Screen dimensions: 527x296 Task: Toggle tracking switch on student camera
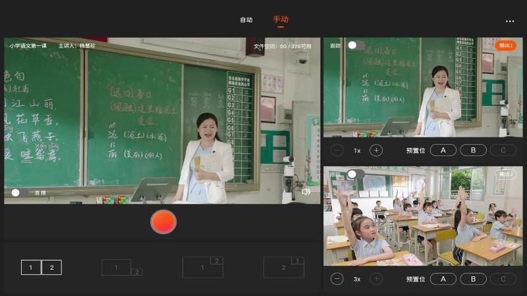pyautogui.click(x=356, y=174)
